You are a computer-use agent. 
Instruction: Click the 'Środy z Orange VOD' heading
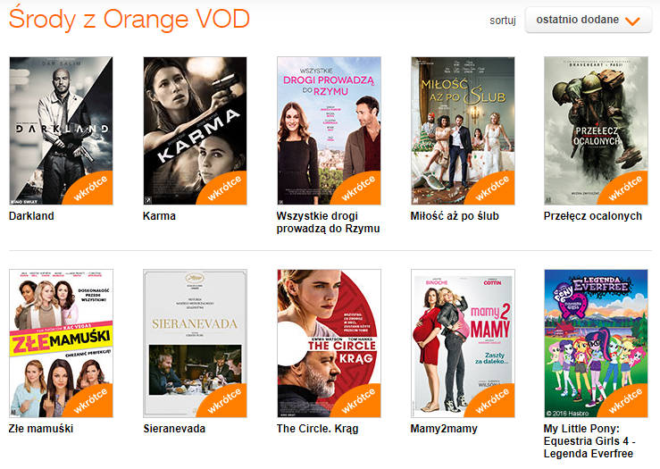tap(129, 20)
